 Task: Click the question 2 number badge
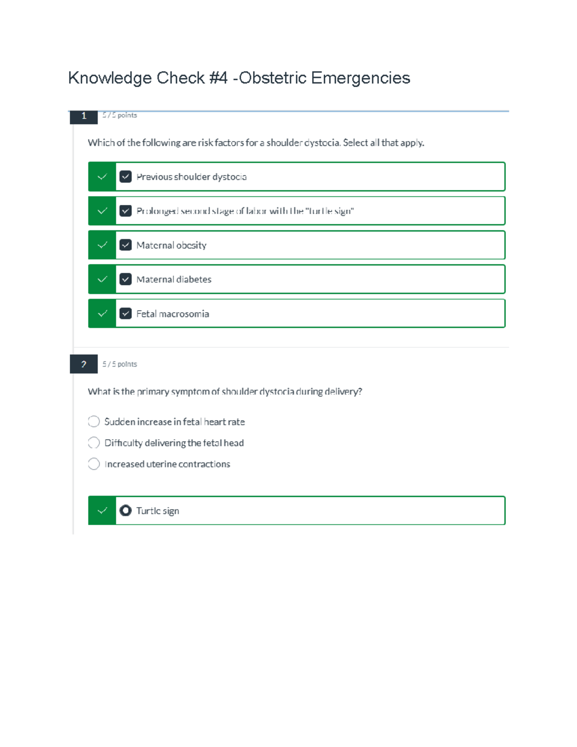coord(84,365)
